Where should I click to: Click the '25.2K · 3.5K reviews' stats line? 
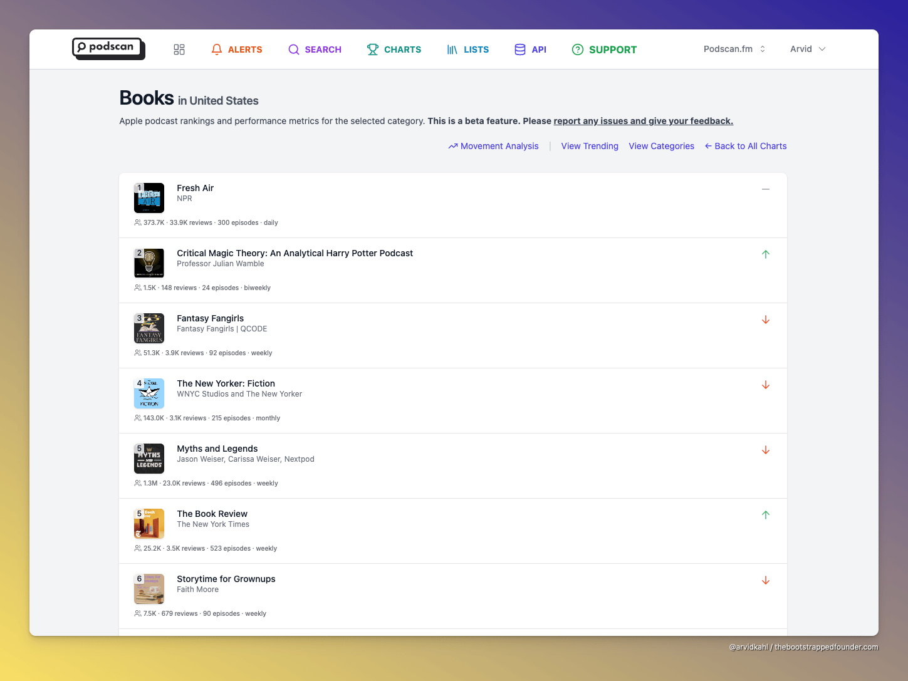[206, 548]
